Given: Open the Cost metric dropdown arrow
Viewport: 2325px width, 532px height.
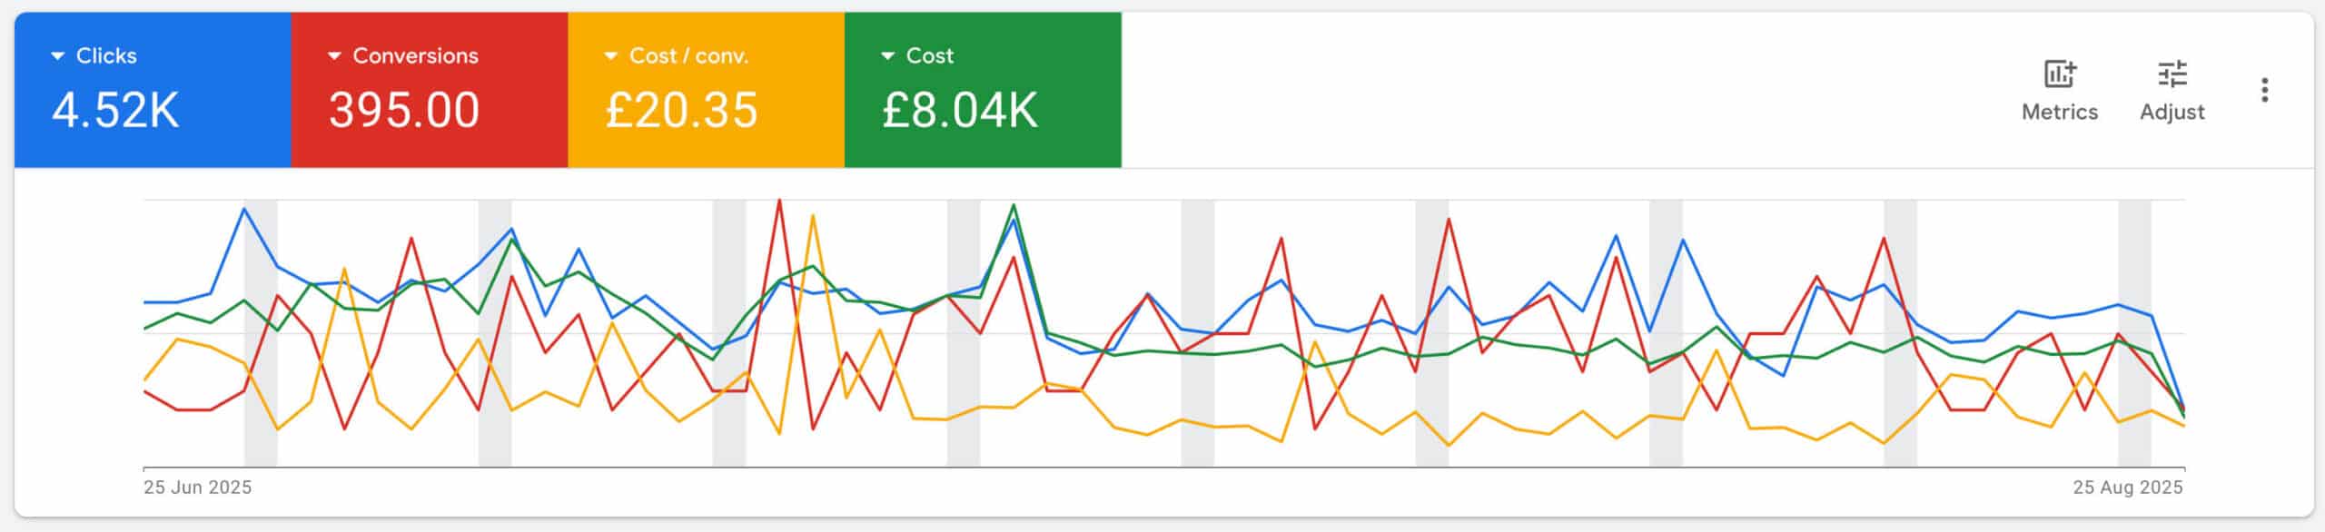Looking at the screenshot, I should click(x=888, y=56).
